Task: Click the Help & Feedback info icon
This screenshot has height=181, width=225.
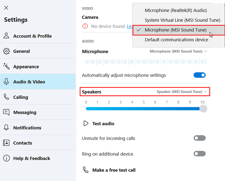Action: point(6,158)
